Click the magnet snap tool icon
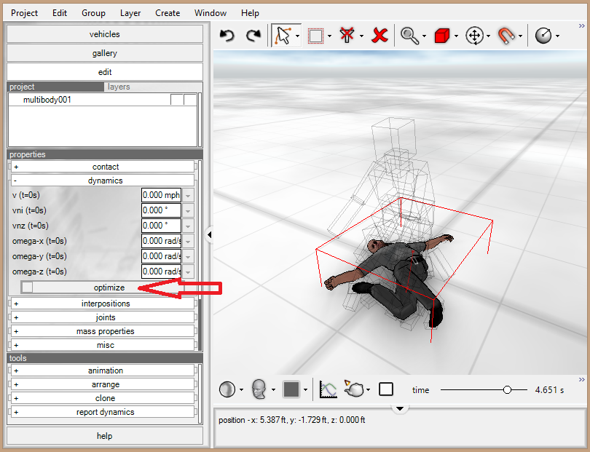590x452 pixels. point(506,36)
